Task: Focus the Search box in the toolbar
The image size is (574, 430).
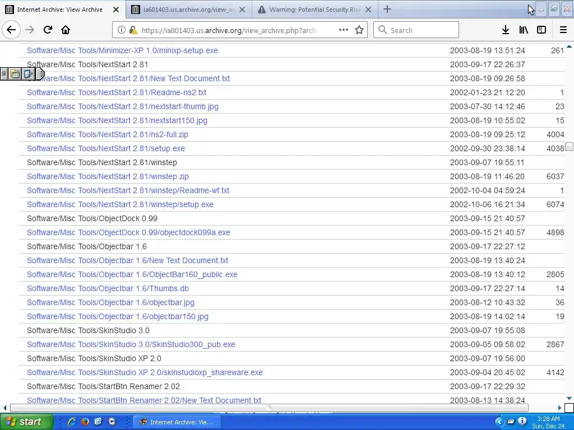Action: 416,30
